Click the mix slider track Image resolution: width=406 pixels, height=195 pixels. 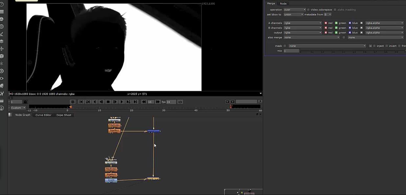352,51
